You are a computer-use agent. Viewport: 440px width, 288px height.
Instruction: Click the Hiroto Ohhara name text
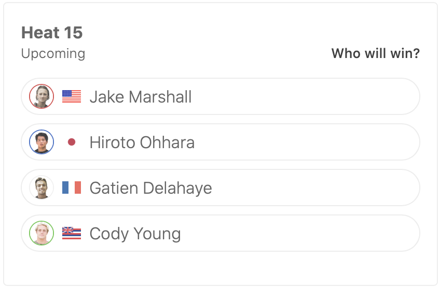pyautogui.click(x=142, y=142)
